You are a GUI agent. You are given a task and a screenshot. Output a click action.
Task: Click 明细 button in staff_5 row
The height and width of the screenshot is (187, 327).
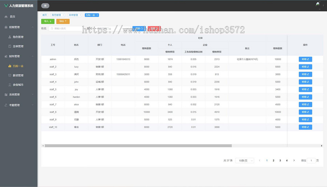[x=305, y=89]
